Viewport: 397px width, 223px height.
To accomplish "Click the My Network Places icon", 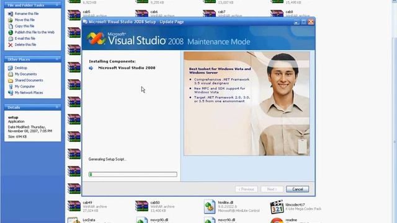I will click(x=11, y=93).
